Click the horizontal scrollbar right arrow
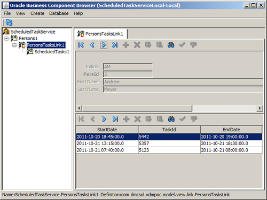The height and width of the screenshot is (200, 267). coord(260,108)
